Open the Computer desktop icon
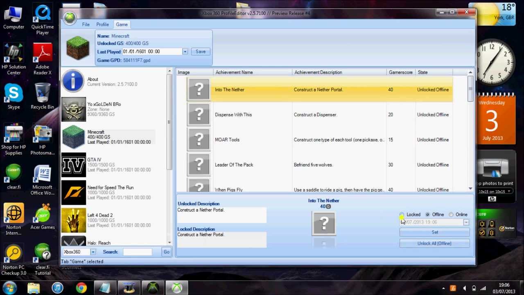 pos(14,18)
